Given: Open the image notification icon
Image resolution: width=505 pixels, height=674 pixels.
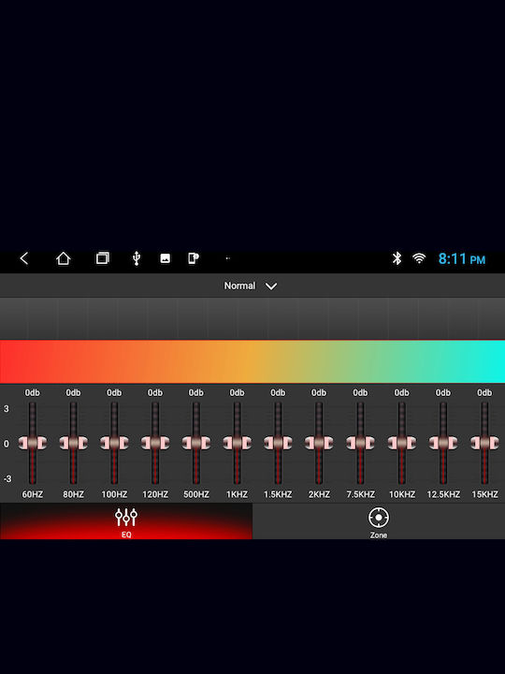Looking at the screenshot, I should point(165,258).
